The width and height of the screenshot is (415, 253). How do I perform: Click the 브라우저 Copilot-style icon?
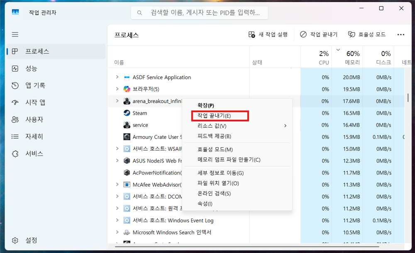(x=127, y=89)
